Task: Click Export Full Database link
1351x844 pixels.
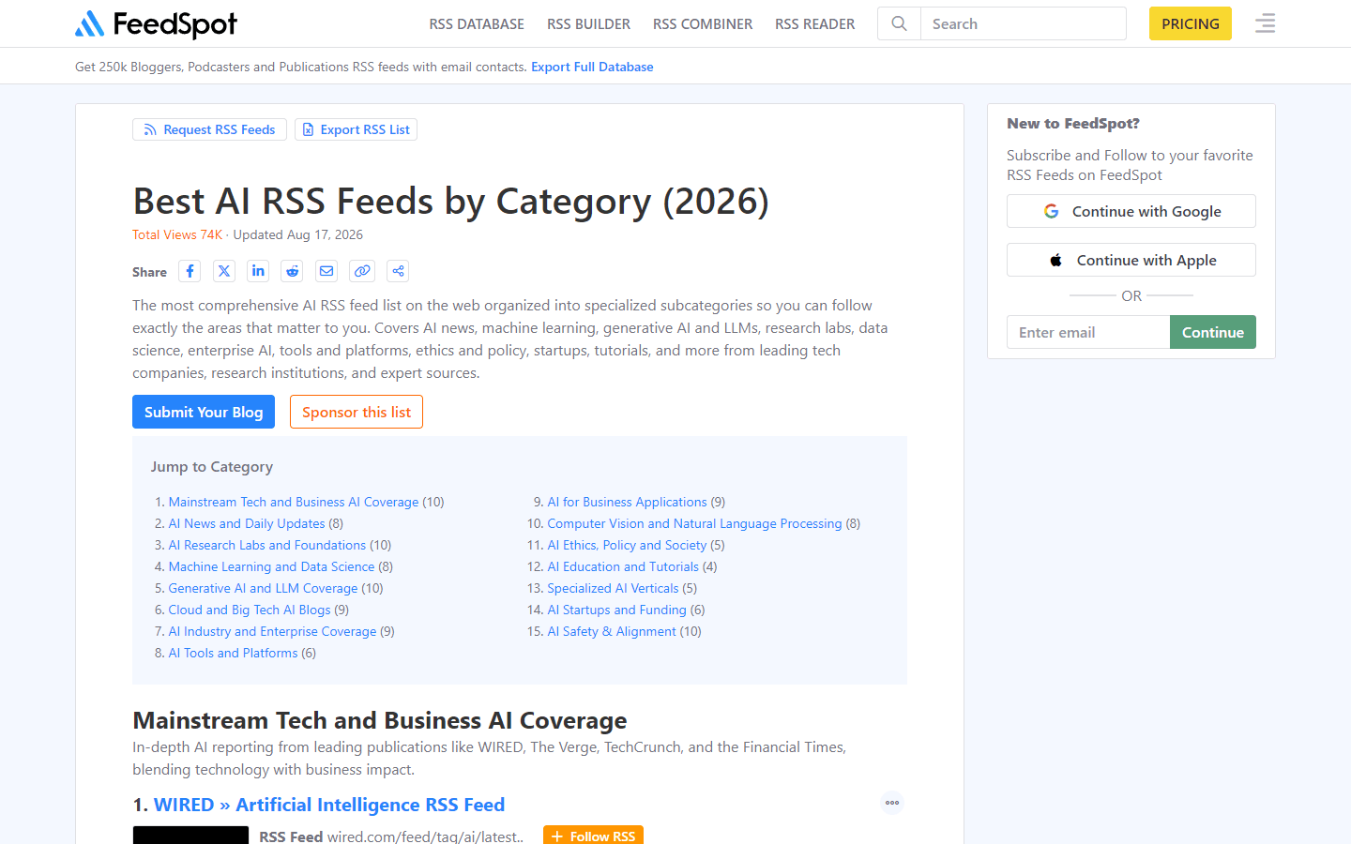Action: coord(592,67)
